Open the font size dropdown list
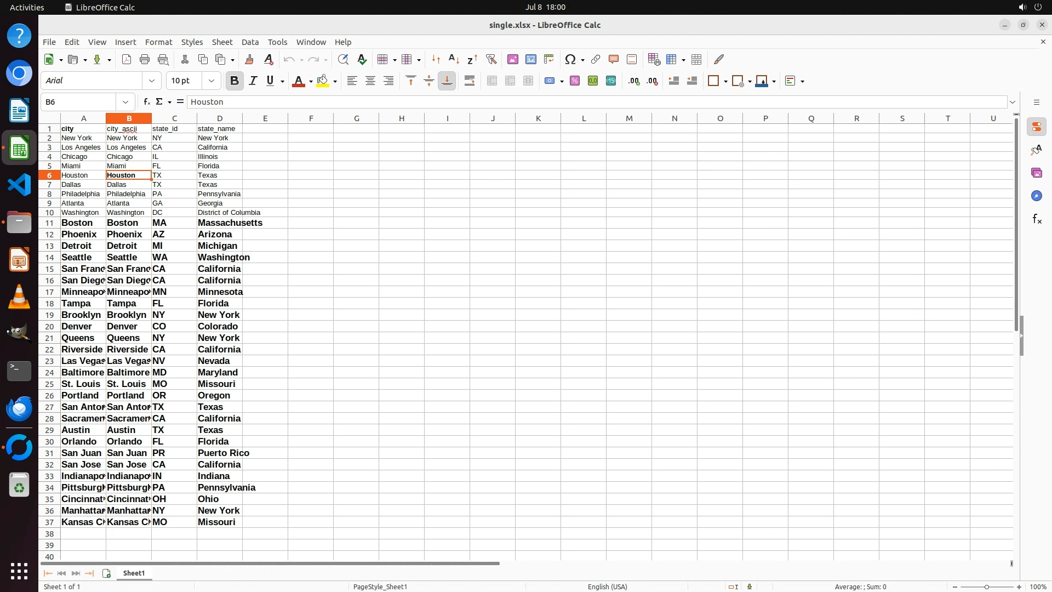This screenshot has height=592, width=1052. pyautogui.click(x=211, y=81)
